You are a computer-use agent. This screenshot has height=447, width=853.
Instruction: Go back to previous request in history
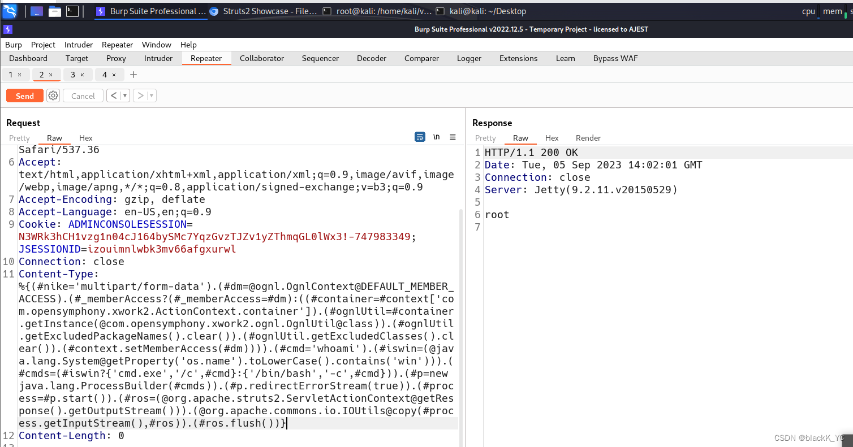pos(113,96)
